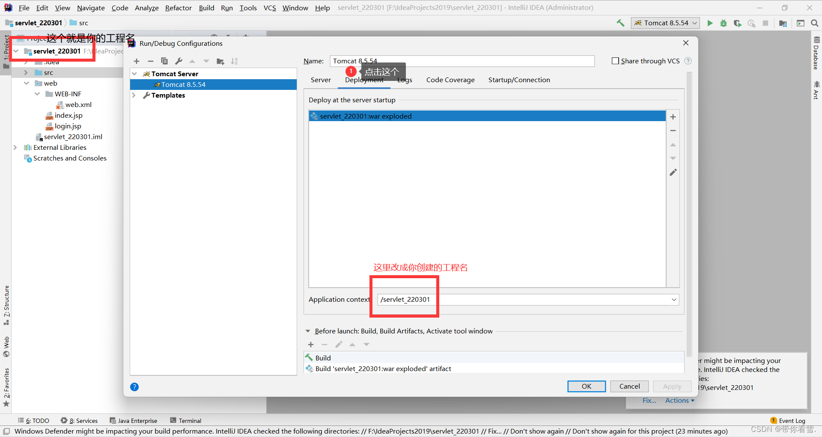The width and height of the screenshot is (822, 437).
Task: Open the Web tool window
Action: click(6, 347)
